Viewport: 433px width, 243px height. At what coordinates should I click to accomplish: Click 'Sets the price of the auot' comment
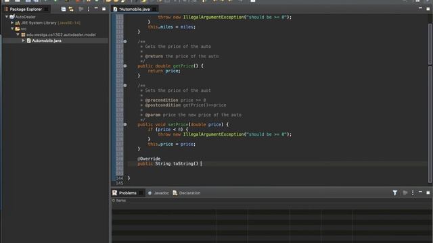pyautogui.click(x=178, y=90)
